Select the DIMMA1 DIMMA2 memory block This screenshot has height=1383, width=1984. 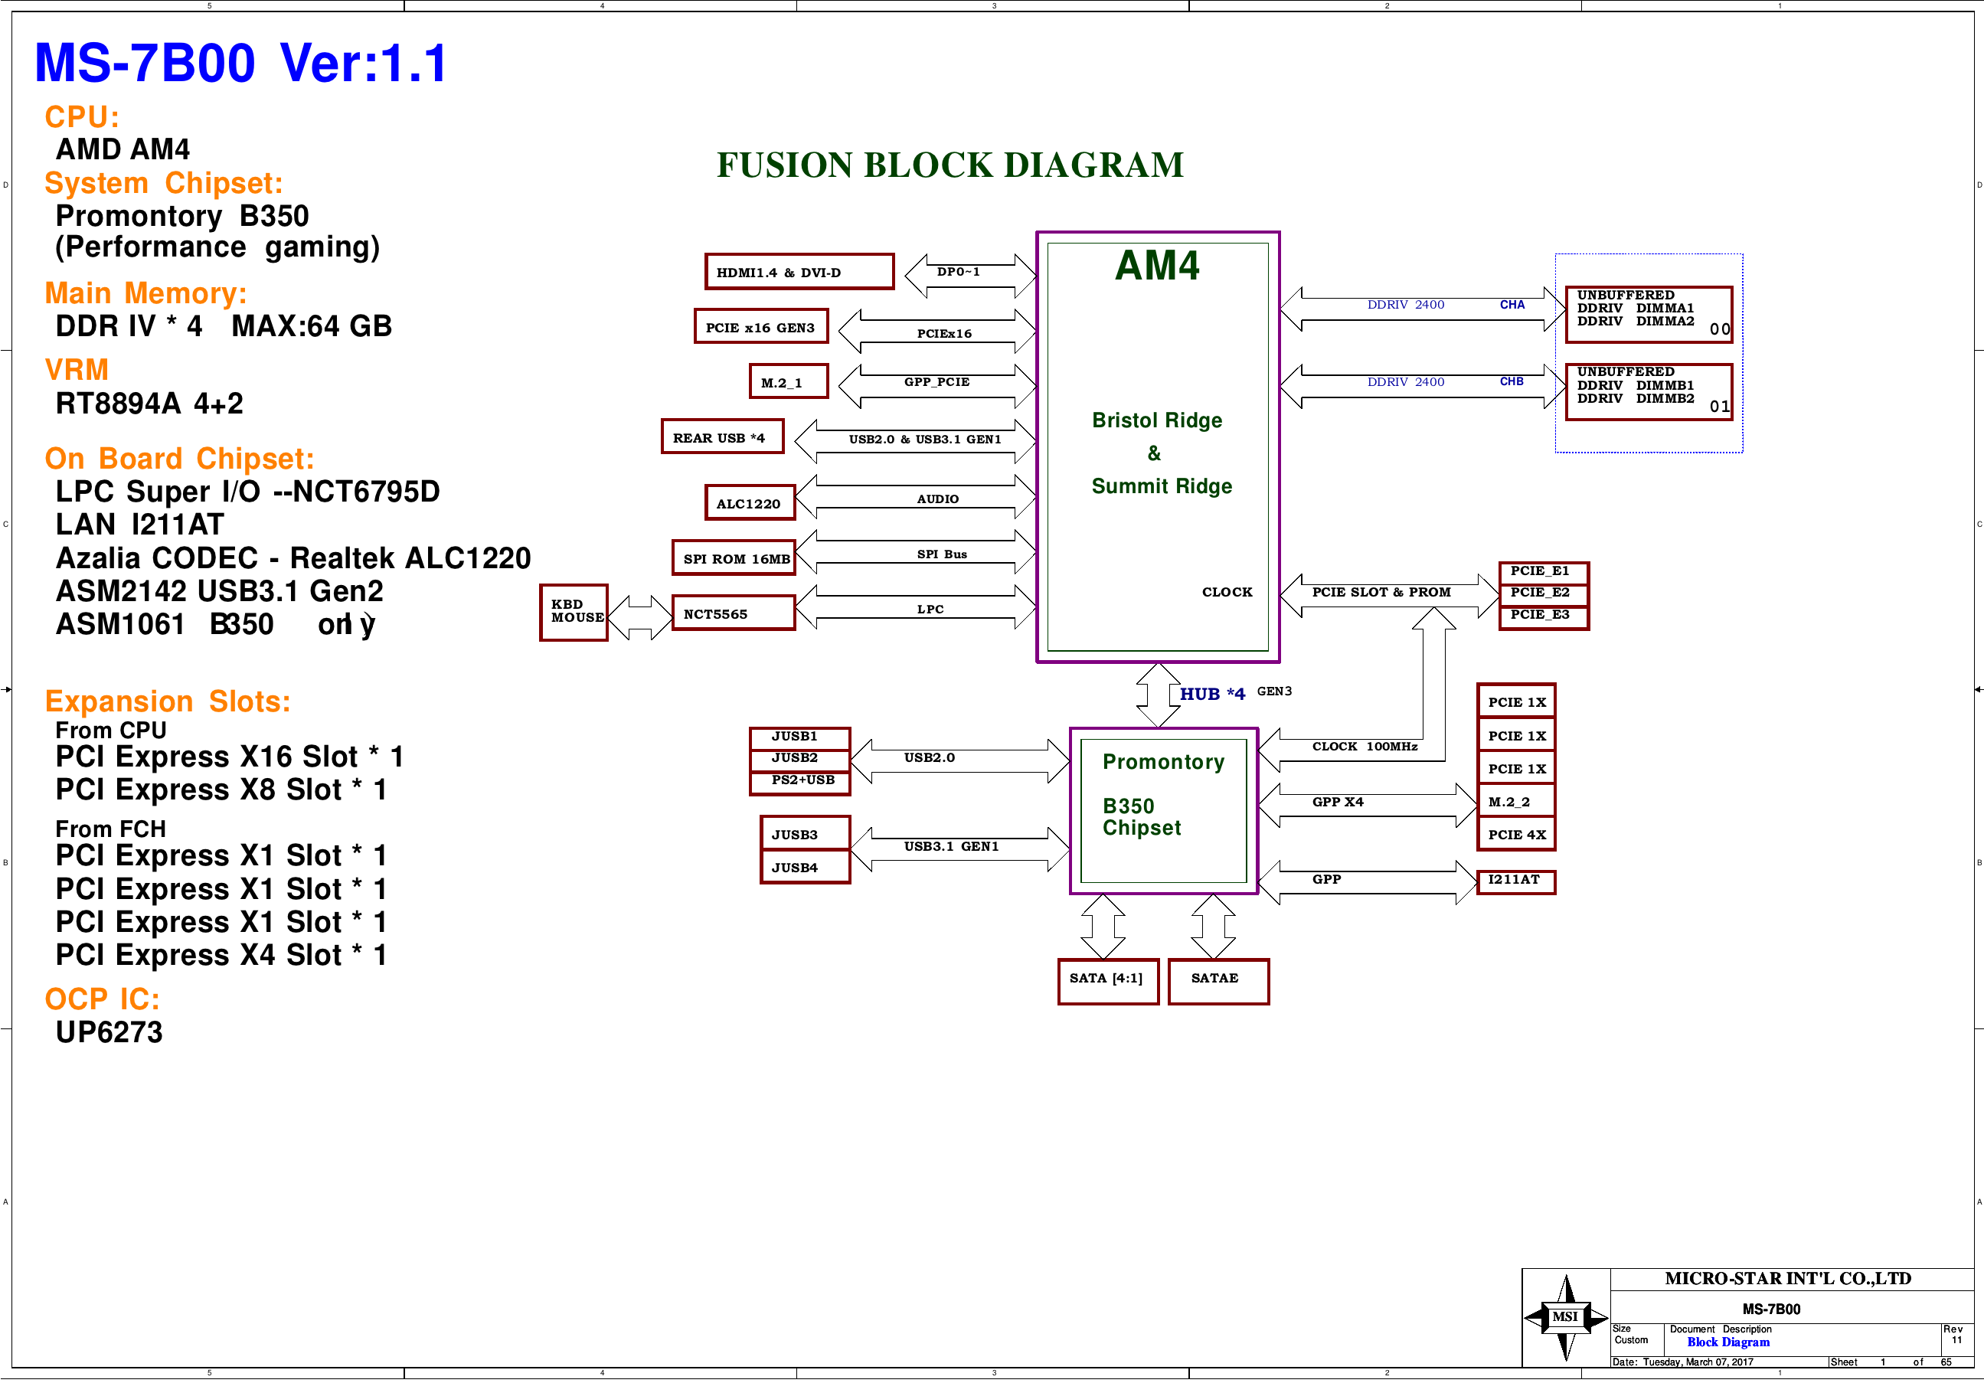pyautogui.click(x=1649, y=315)
